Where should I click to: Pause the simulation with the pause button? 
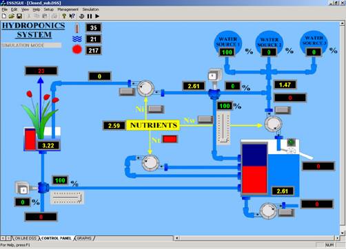pyautogui.click(x=90, y=16)
